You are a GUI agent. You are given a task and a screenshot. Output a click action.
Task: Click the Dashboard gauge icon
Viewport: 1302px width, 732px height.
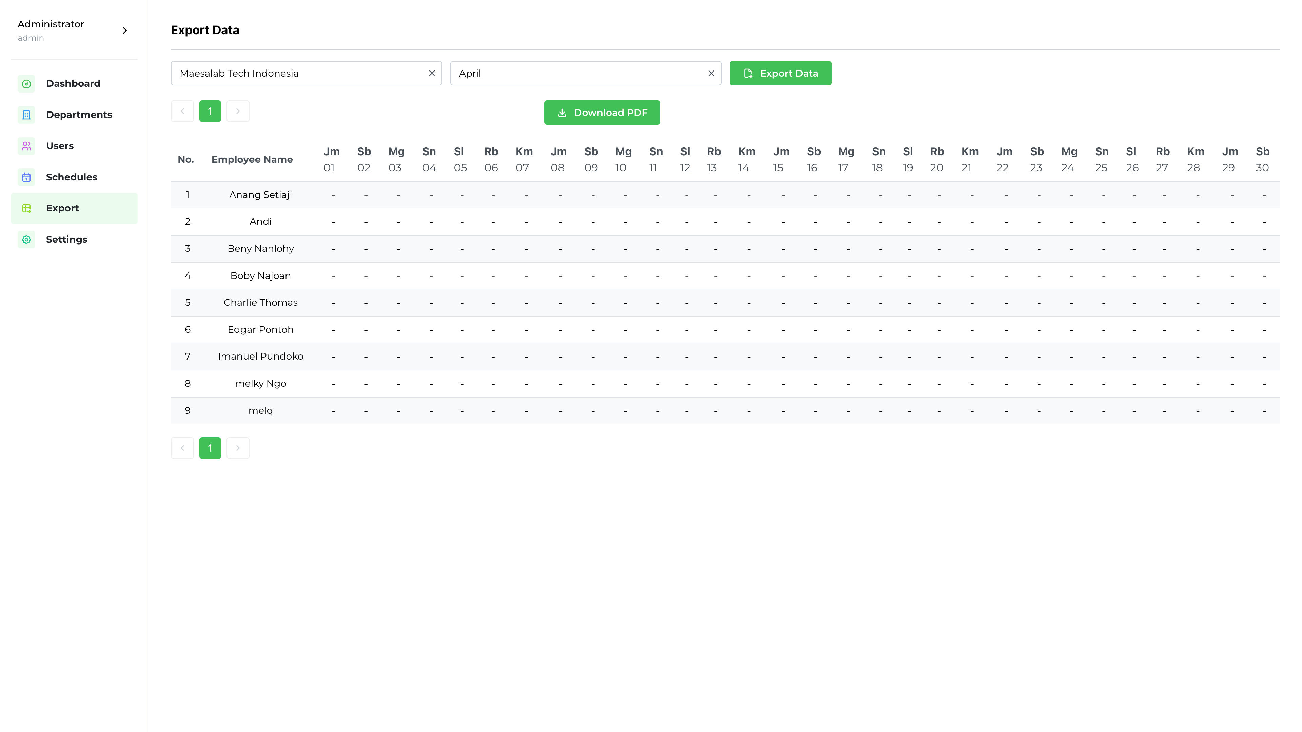[26, 83]
